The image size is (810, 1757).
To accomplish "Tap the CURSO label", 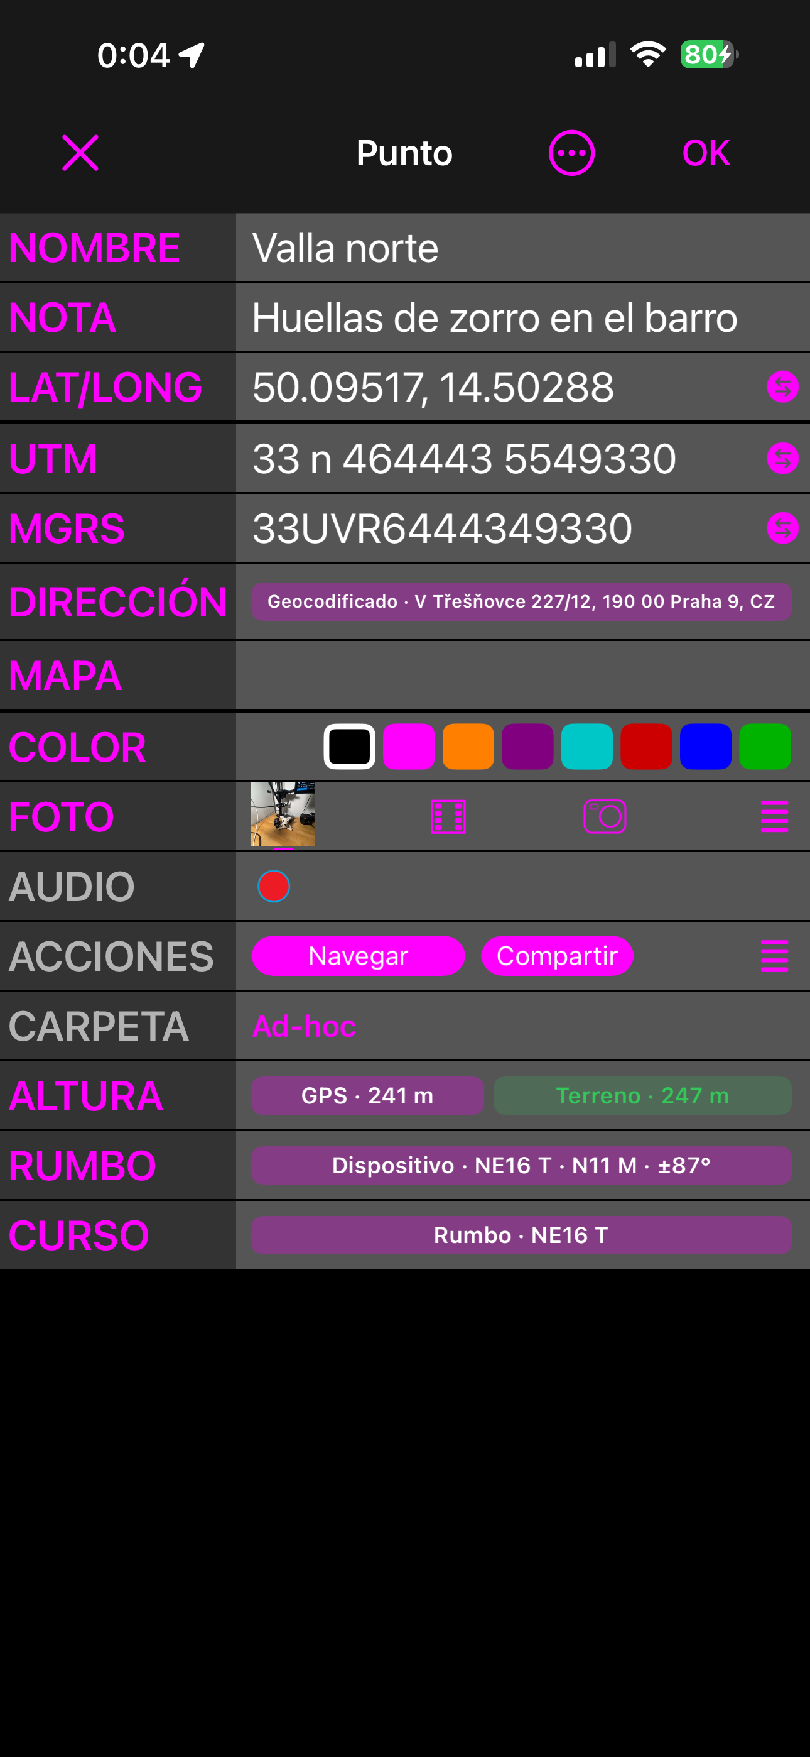I will 78,1235.
